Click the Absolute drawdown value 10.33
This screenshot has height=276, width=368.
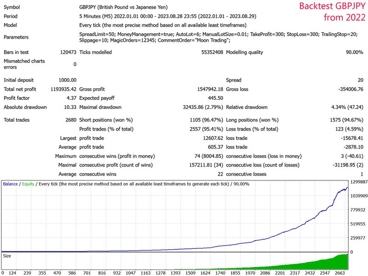click(x=70, y=107)
